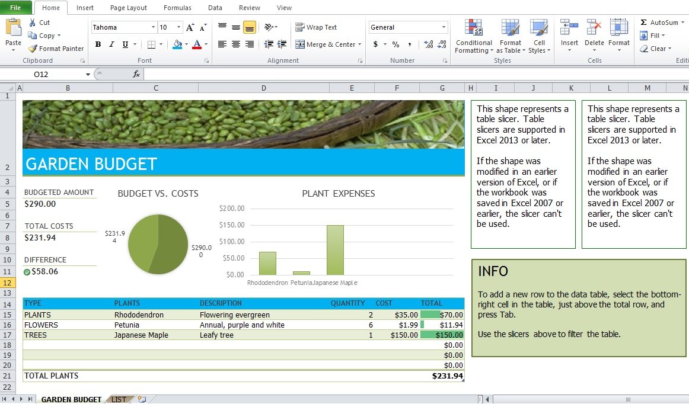The height and width of the screenshot is (404, 689).
Task: Toggle align text right
Action: 250,44
